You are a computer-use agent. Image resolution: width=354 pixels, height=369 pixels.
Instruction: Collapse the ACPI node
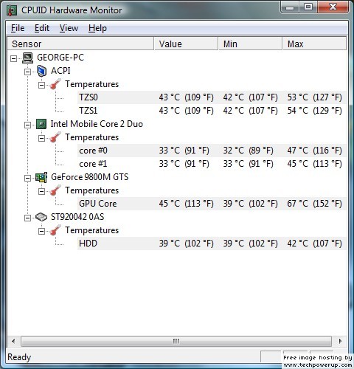pyautogui.click(x=27, y=72)
